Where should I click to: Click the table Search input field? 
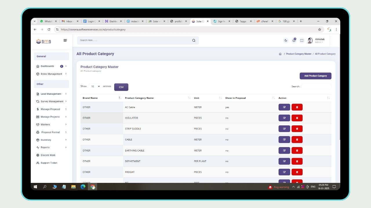(316, 86)
